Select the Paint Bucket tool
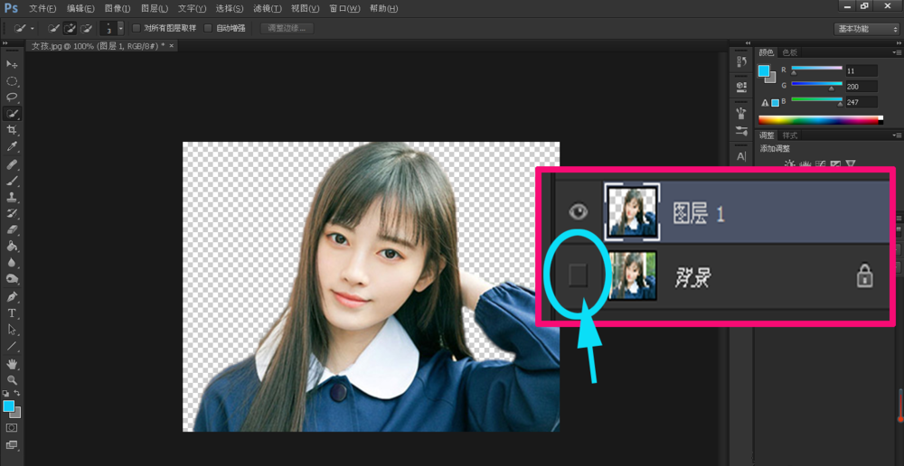The height and width of the screenshot is (466, 904). click(x=12, y=247)
